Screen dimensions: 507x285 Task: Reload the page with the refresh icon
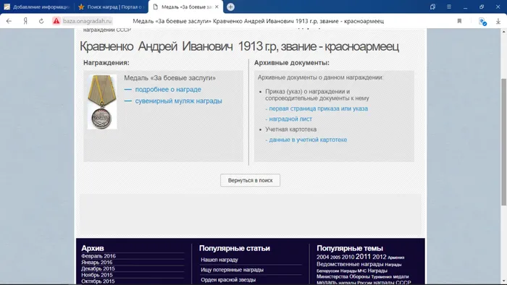click(x=41, y=21)
